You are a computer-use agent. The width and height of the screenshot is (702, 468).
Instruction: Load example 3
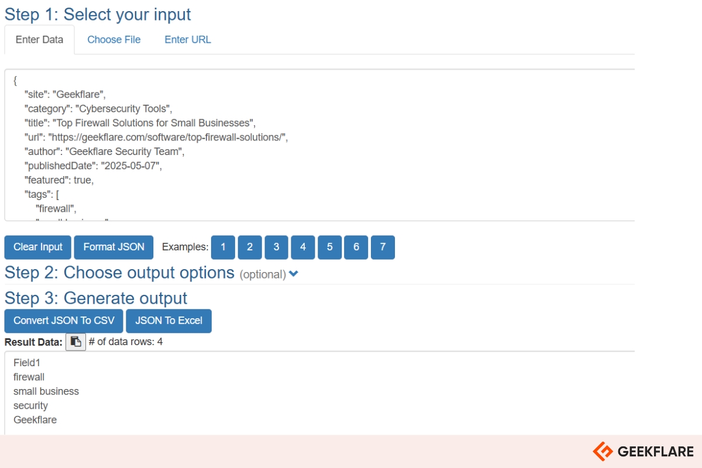pos(276,247)
